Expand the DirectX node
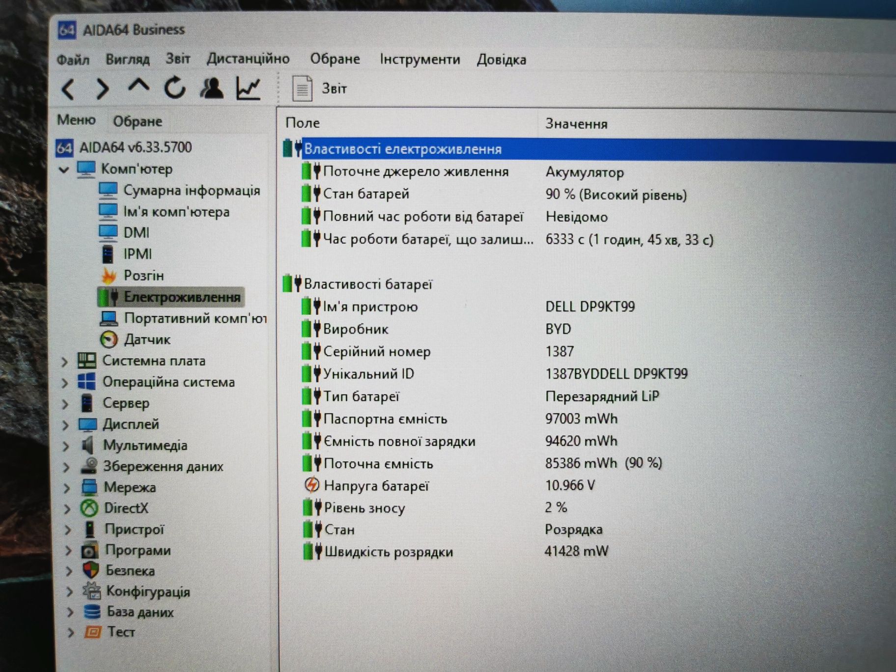The height and width of the screenshot is (672, 896). pyautogui.click(x=67, y=509)
